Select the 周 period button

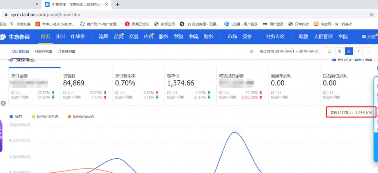tap(339, 51)
